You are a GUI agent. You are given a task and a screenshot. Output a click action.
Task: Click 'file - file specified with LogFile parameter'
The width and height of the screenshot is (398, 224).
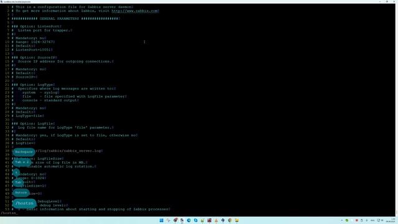74,96
